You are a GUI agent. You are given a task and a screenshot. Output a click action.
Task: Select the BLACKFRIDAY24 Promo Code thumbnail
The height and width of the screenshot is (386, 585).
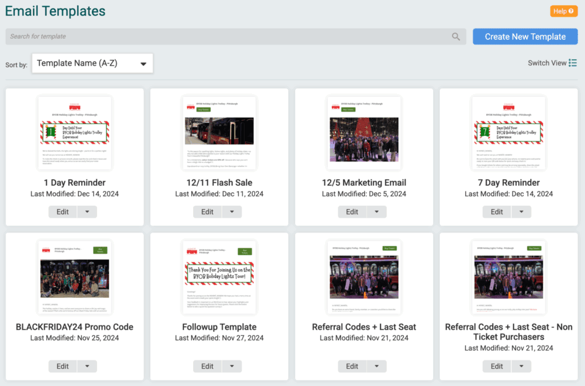[x=74, y=277]
